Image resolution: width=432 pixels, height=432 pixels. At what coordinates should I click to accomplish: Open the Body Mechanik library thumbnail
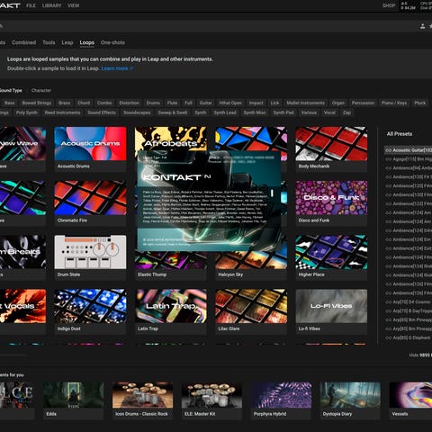pos(331,144)
